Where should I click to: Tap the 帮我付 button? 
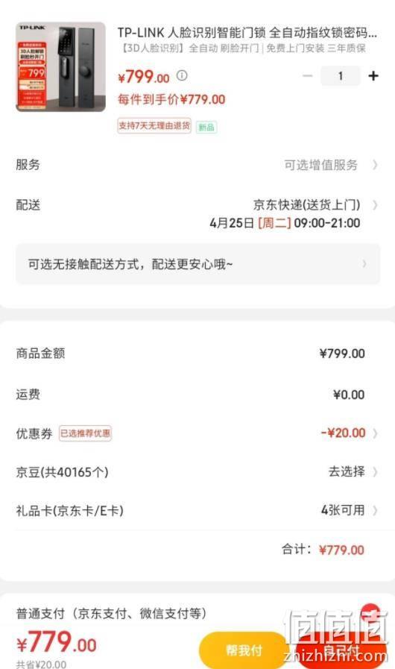coord(244,650)
